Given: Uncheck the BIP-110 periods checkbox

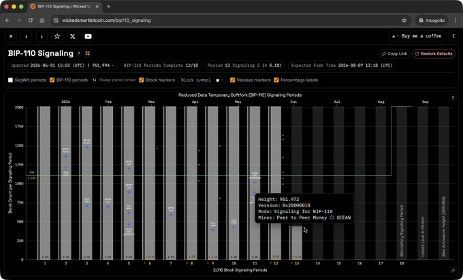Looking at the screenshot, I should click(x=52, y=80).
